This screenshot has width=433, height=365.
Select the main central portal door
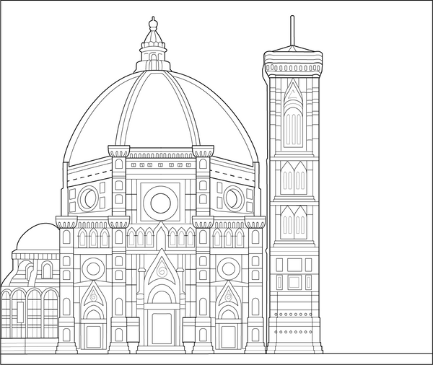[x=162, y=328]
